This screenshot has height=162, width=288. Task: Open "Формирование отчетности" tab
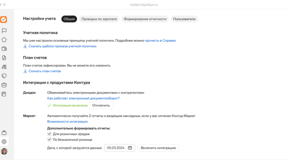(x=145, y=19)
